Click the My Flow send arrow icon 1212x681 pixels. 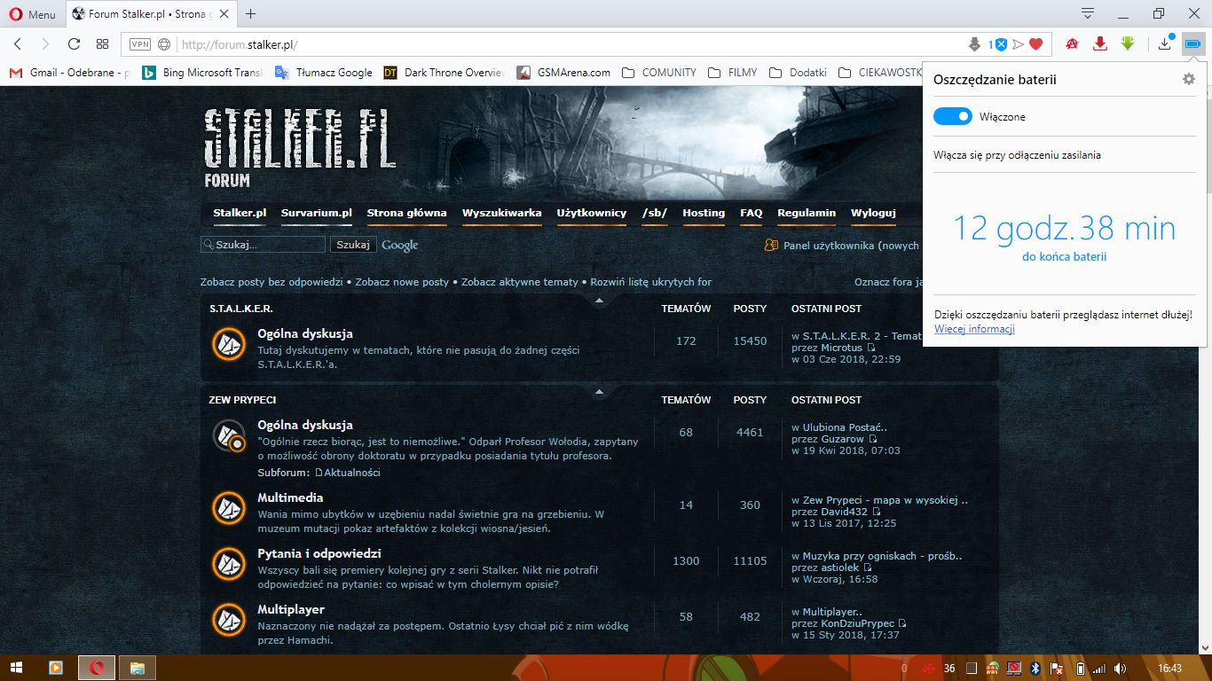tap(1018, 44)
